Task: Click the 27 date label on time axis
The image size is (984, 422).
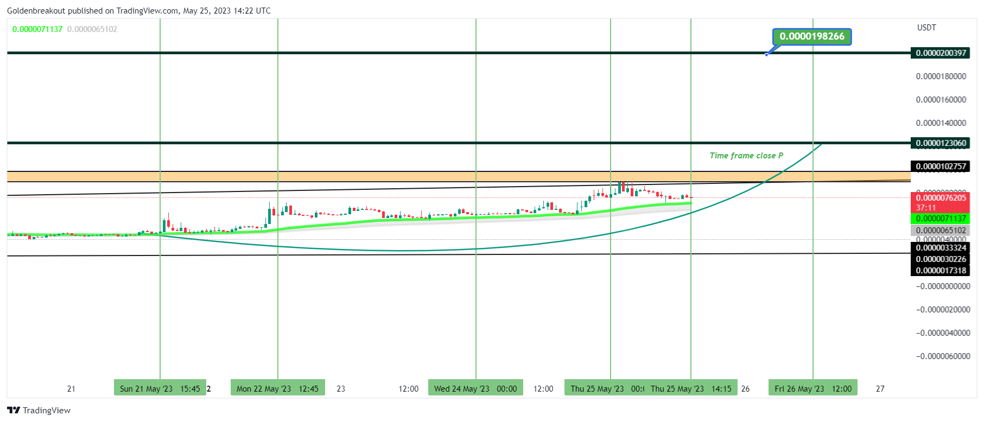Action: (880, 389)
